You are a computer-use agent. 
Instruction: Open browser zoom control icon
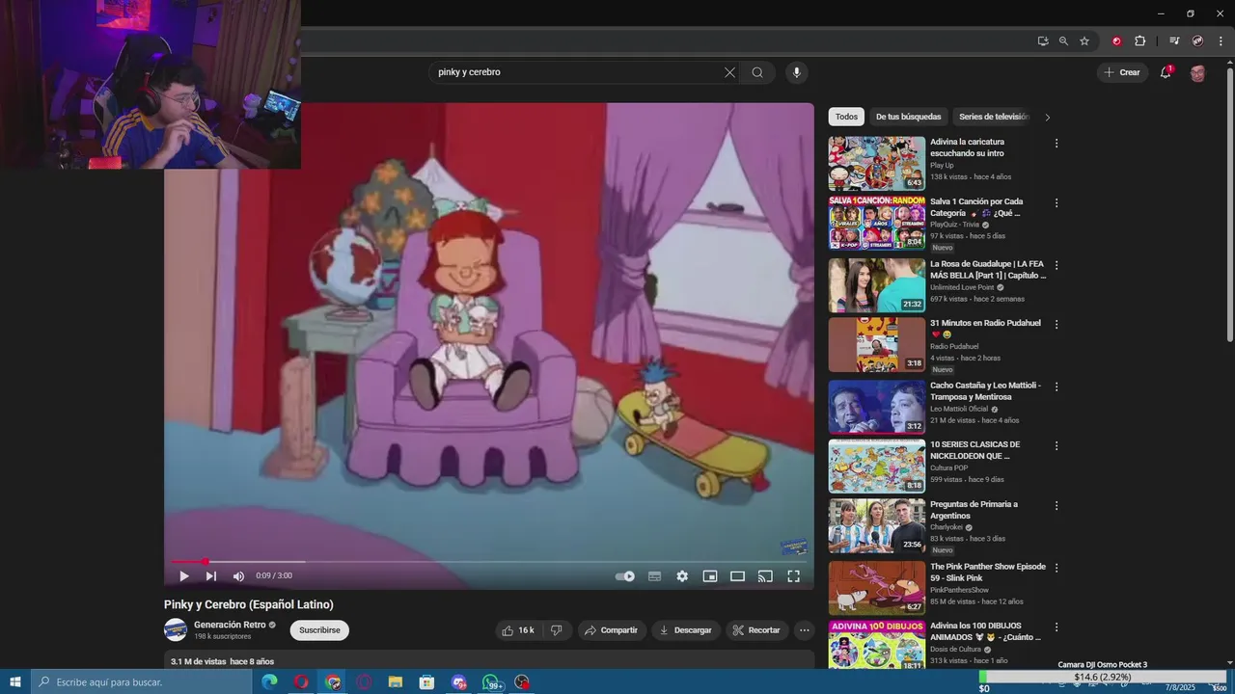(x=1063, y=41)
